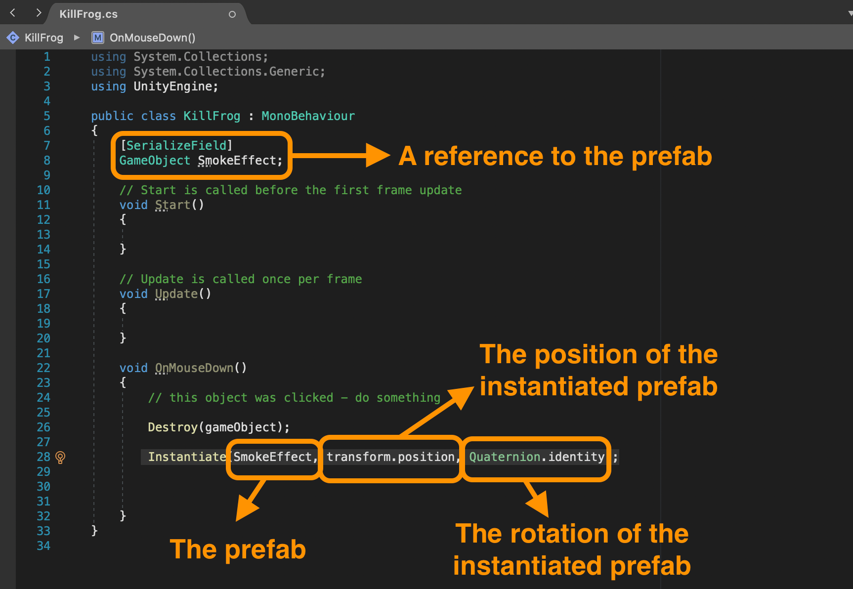Image resolution: width=853 pixels, height=589 pixels.
Task: Click the Destroy(gameObject) statement on line 26
Action: pos(218,427)
